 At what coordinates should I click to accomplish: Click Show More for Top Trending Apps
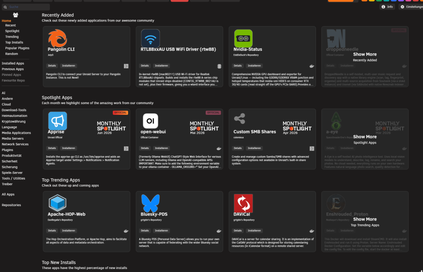pyautogui.click(x=365, y=219)
